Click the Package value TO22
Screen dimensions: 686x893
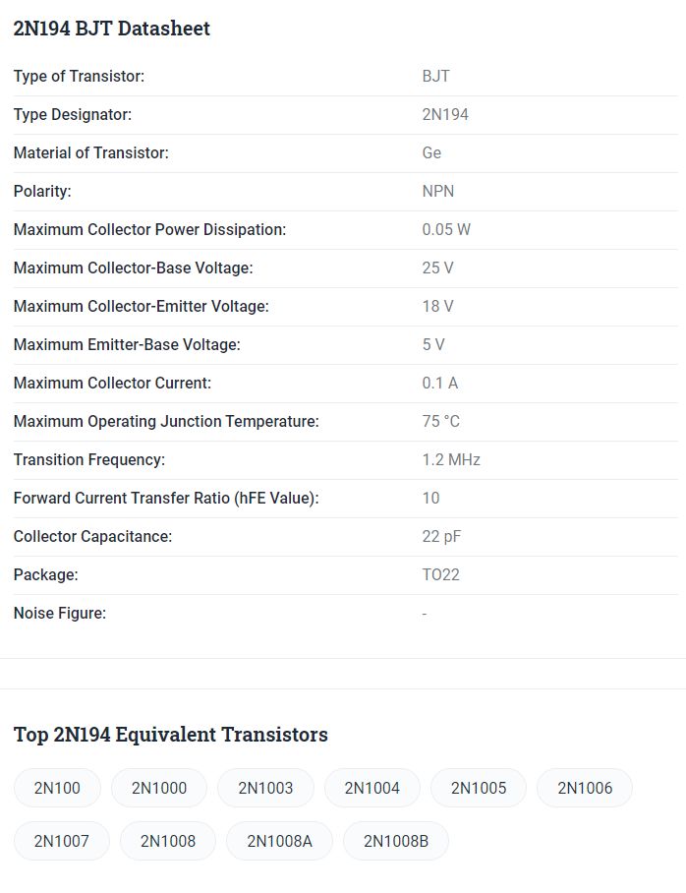pyautogui.click(x=441, y=575)
